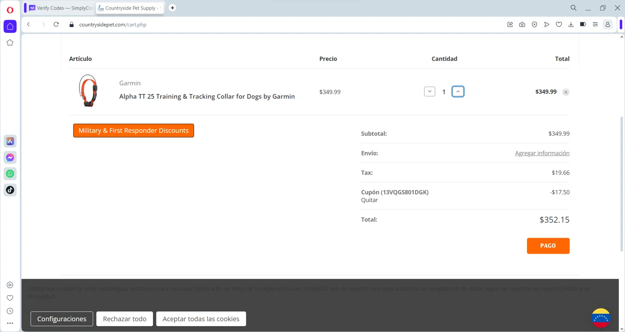
Task: Open Easy Setup sliders icon
Action: pyautogui.click(x=595, y=25)
